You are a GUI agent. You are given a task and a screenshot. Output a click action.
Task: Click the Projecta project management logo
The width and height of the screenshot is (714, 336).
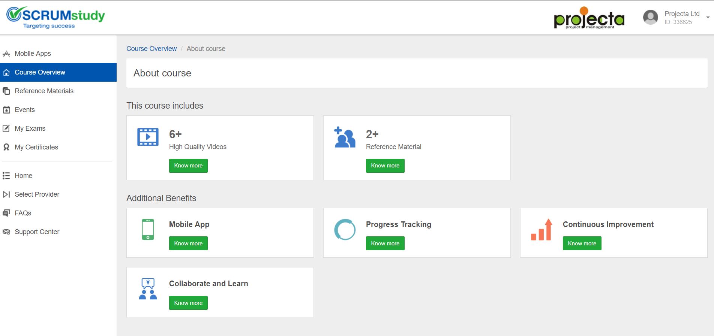[589, 18]
